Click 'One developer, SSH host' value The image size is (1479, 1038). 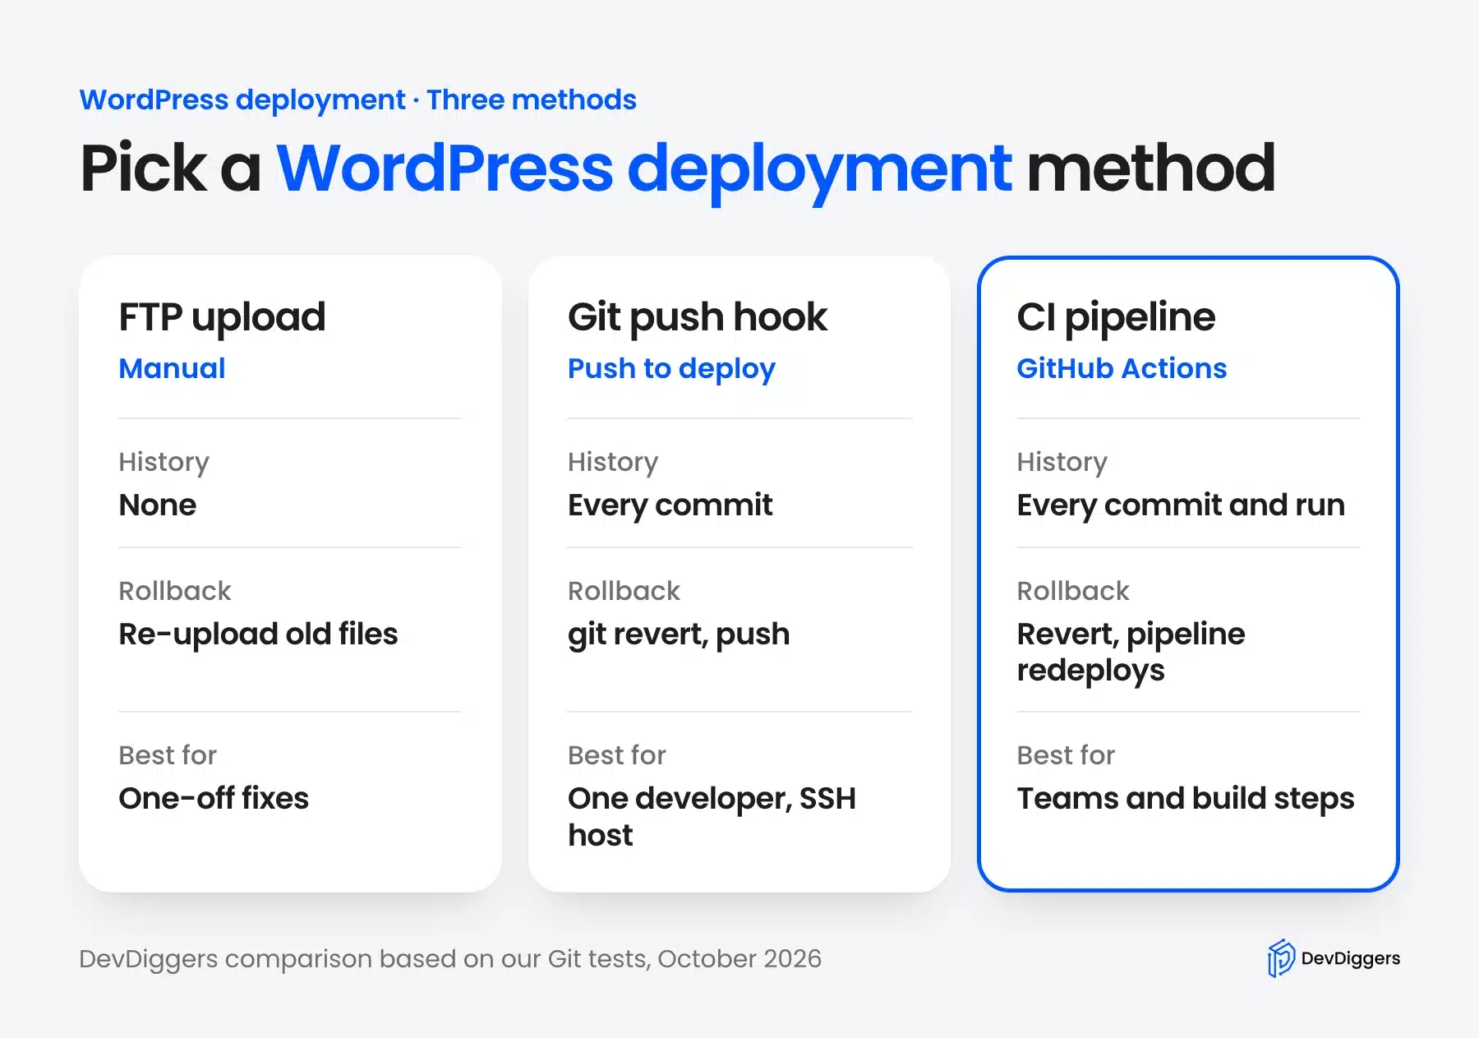pos(712,816)
